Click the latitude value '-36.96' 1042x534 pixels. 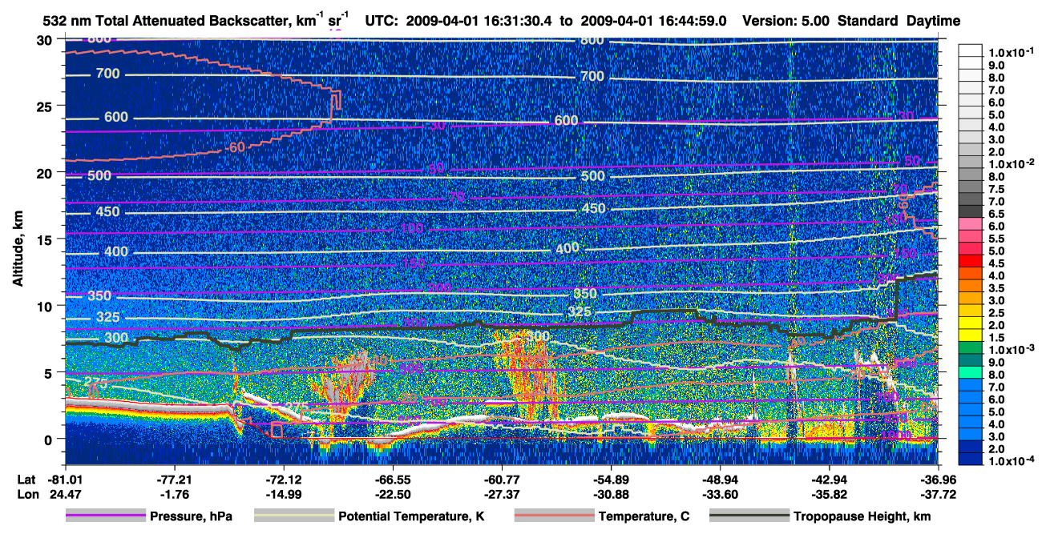[x=939, y=480]
